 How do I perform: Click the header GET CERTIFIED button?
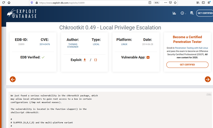click(x=205, y=13)
